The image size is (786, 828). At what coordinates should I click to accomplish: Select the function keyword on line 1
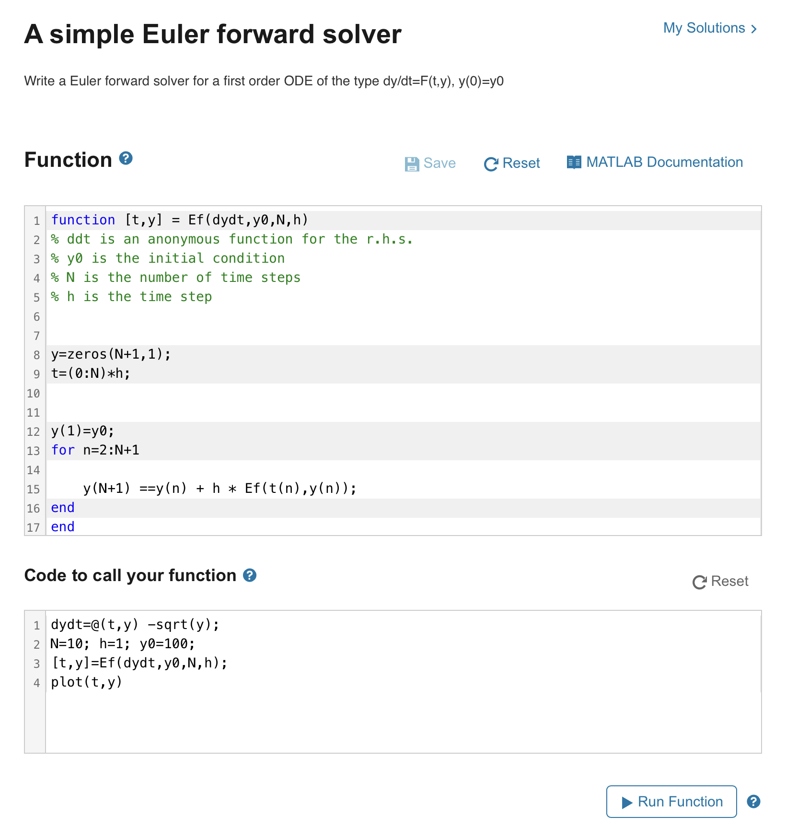83,220
